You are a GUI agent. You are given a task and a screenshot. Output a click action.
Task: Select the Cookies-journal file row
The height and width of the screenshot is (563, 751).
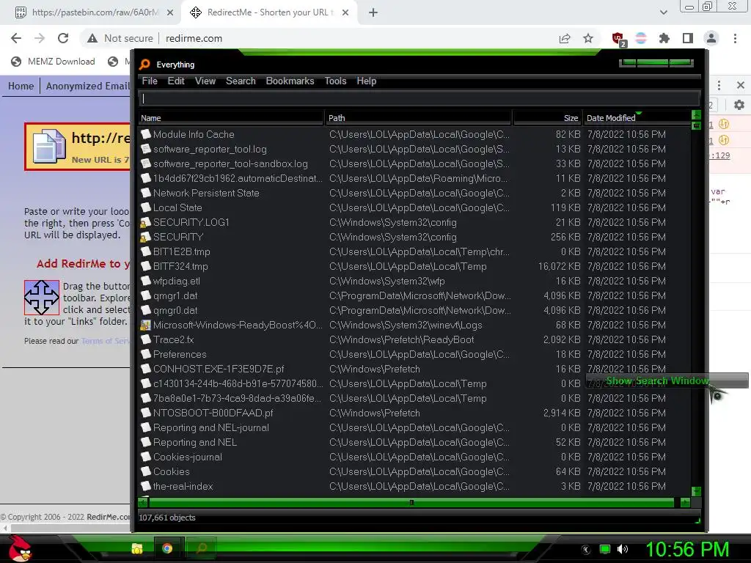[x=415, y=457]
